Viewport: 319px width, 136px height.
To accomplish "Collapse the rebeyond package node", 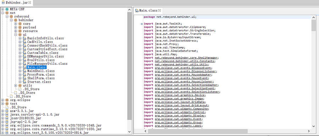I will click(x=7, y=17).
